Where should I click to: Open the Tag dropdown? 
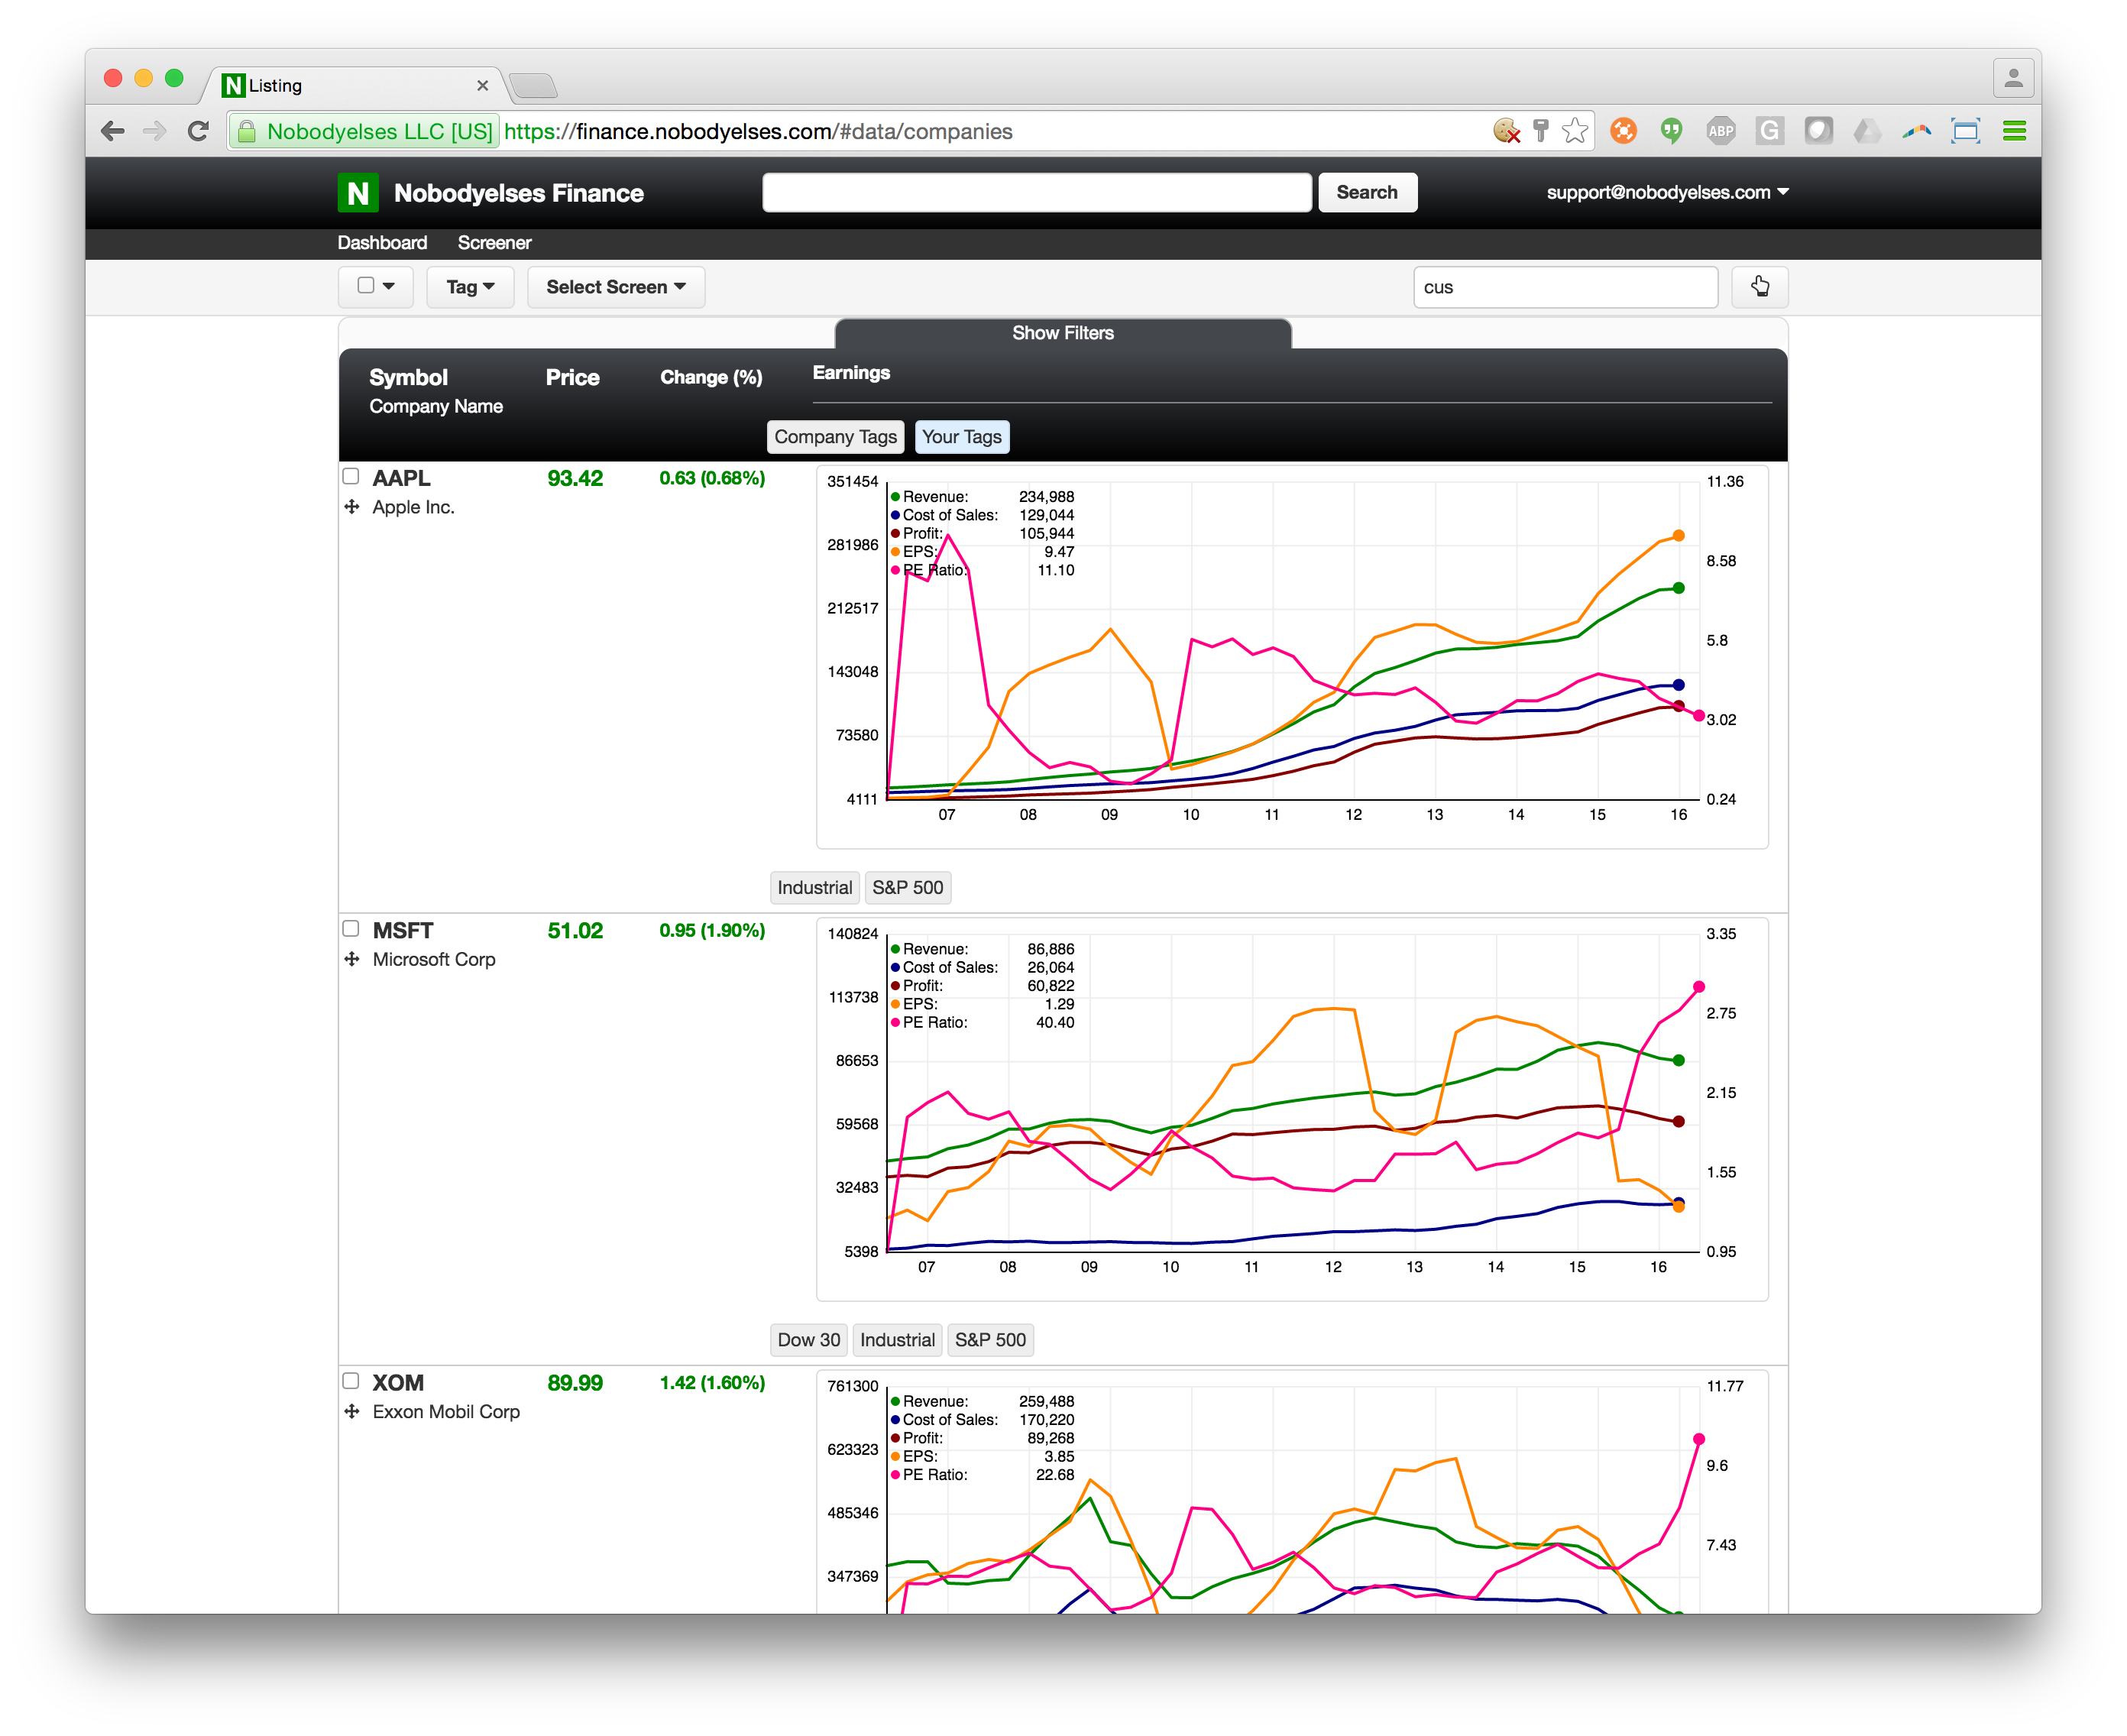pyautogui.click(x=470, y=287)
